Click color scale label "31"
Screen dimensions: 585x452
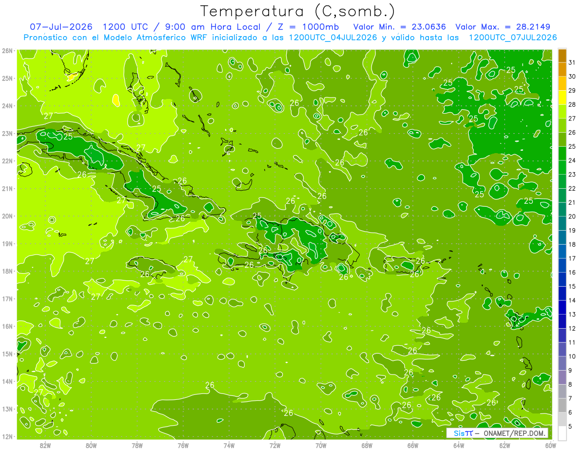[x=572, y=62]
